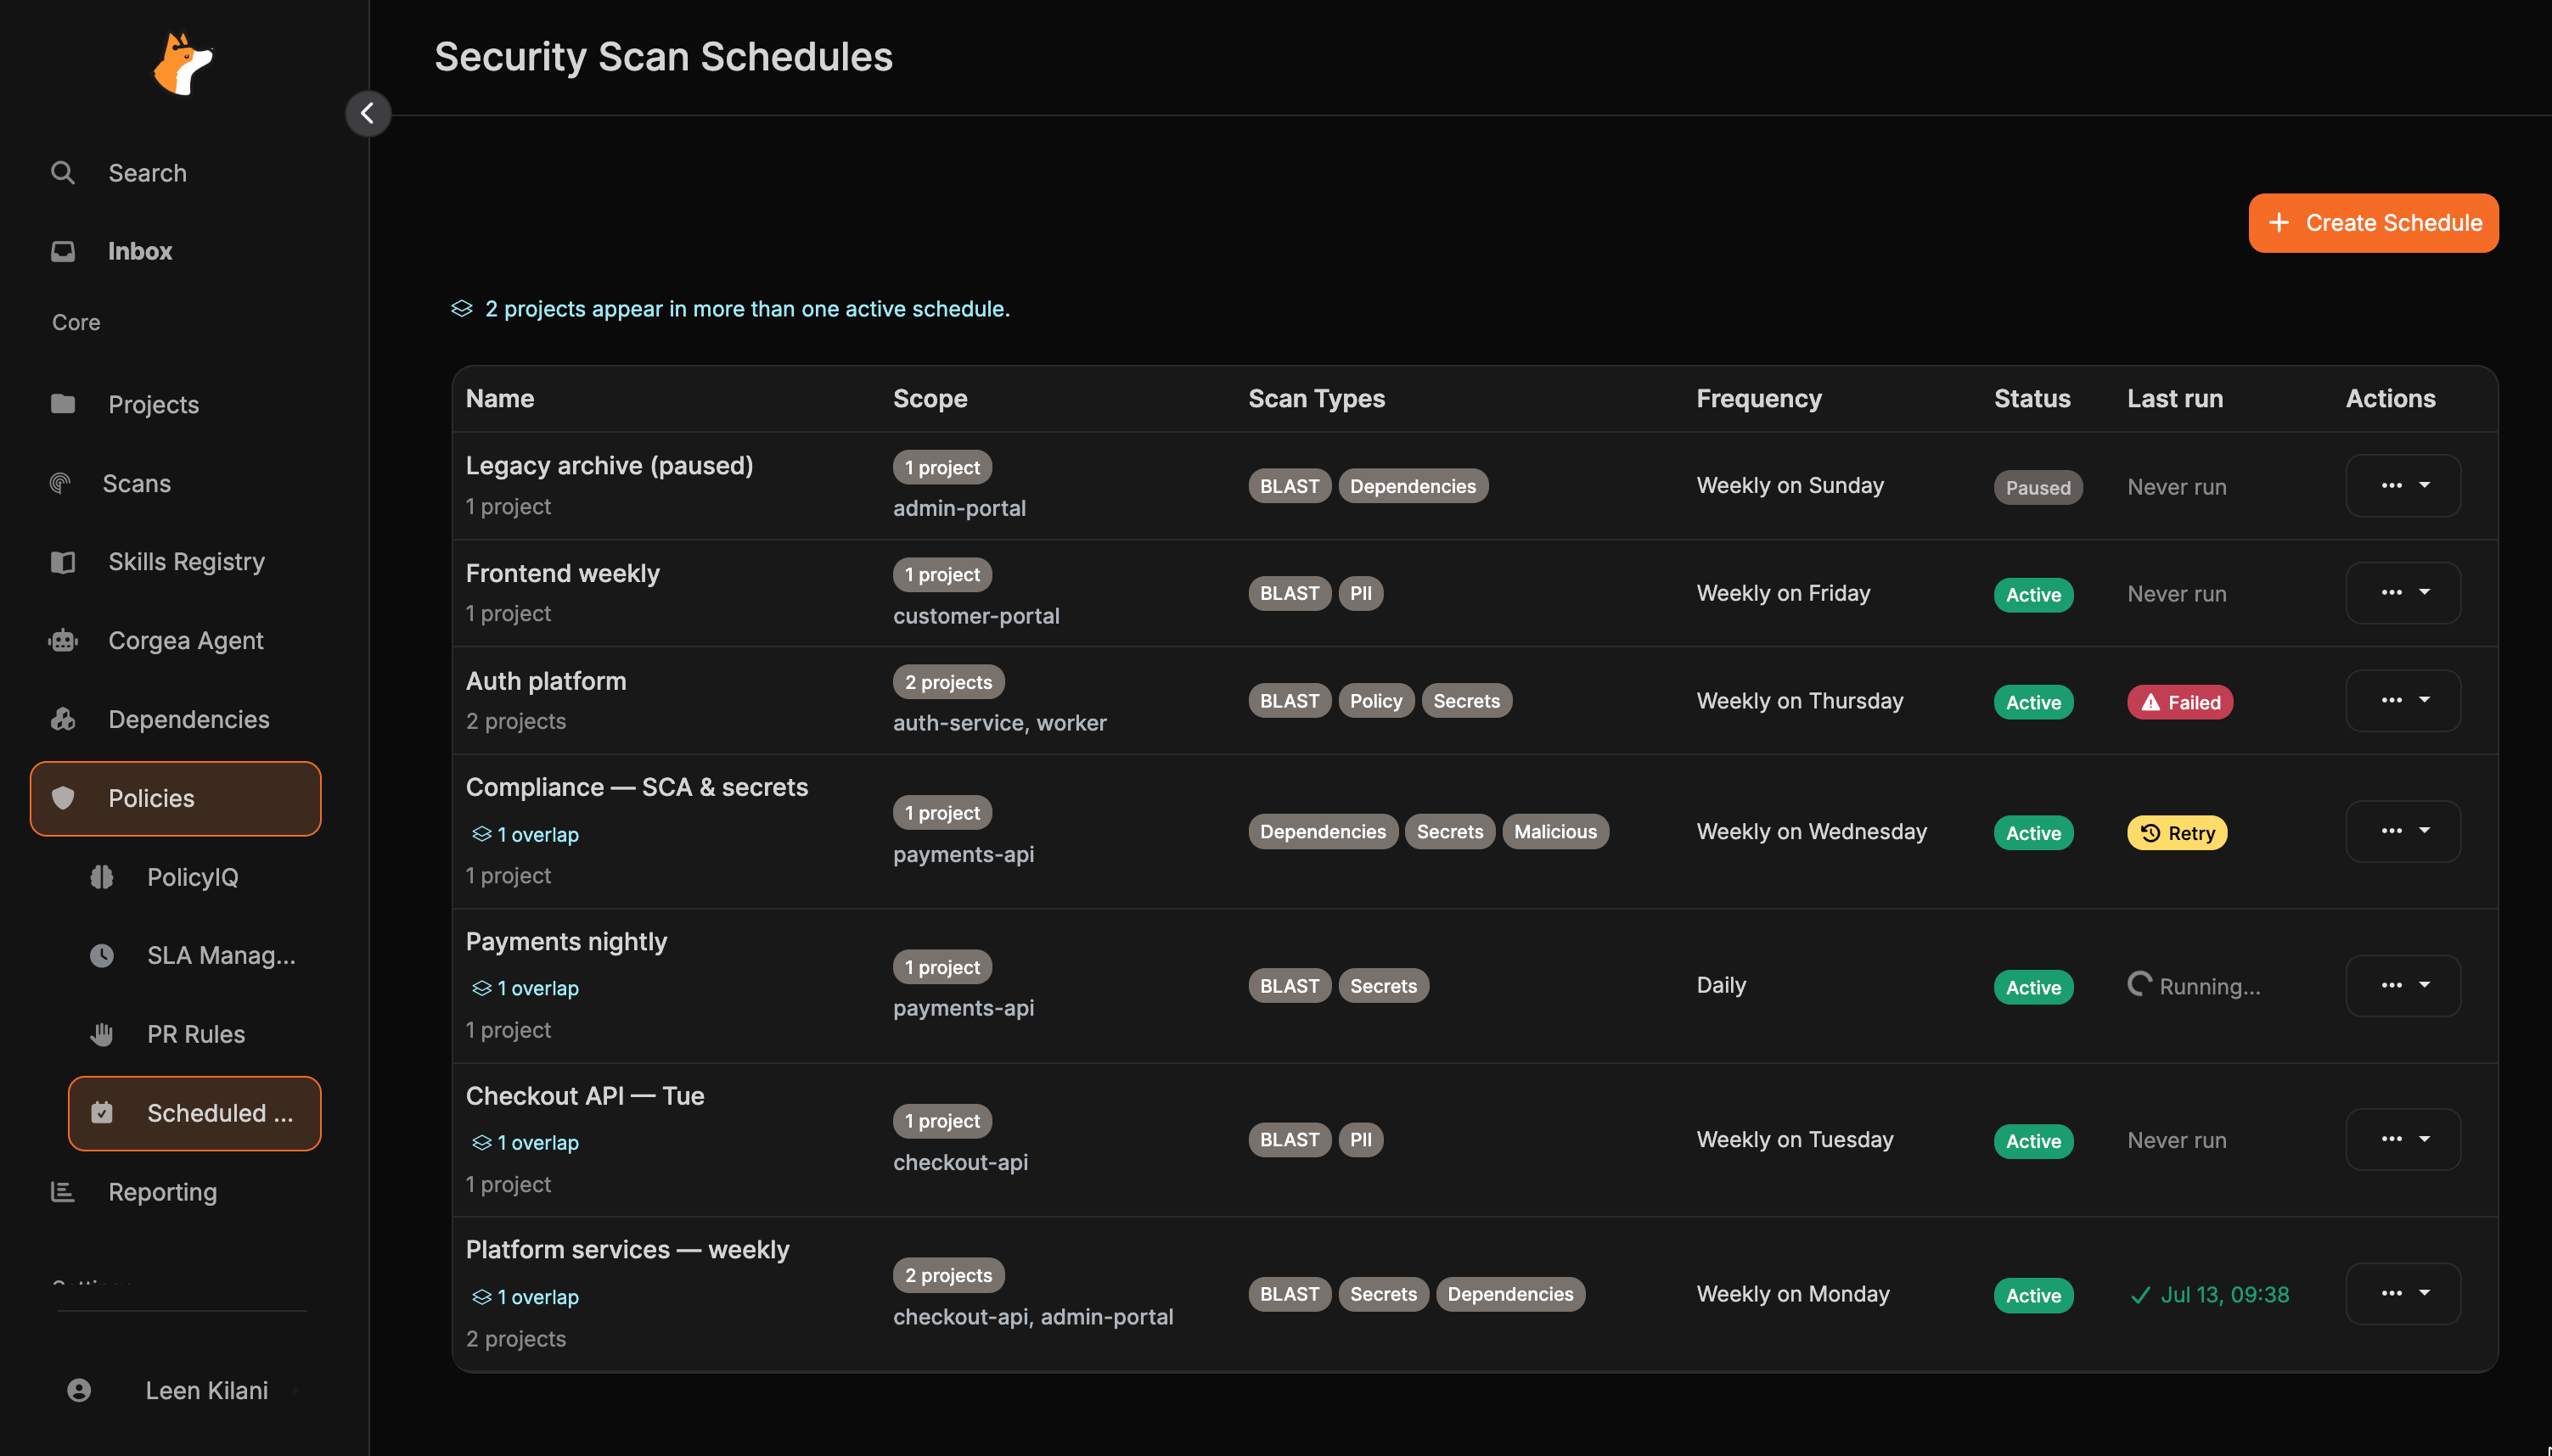This screenshot has width=2552, height=1456.
Task: Click the Failed badge for Auth platform
Action: tap(2180, 703)
